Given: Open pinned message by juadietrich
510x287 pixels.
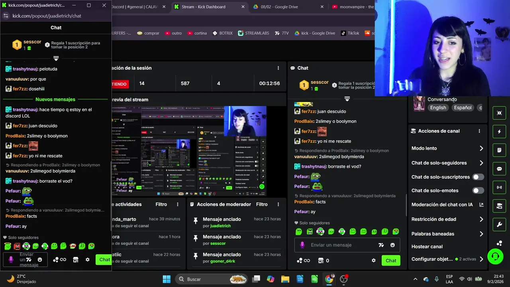Looking at the screenshot, I should pos(236,222).
